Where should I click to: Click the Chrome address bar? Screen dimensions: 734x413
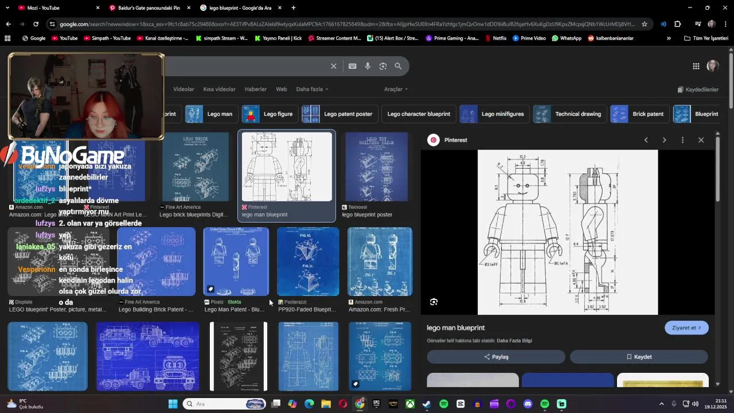(x=347, y=24)
